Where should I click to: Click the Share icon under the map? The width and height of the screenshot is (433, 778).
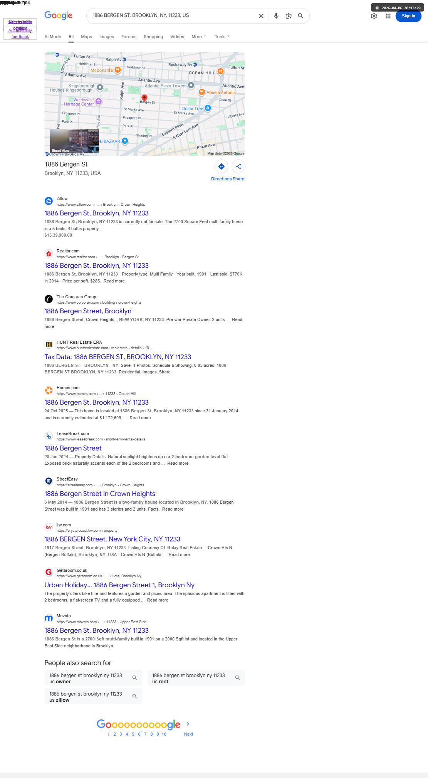click(x=238, y=166)
